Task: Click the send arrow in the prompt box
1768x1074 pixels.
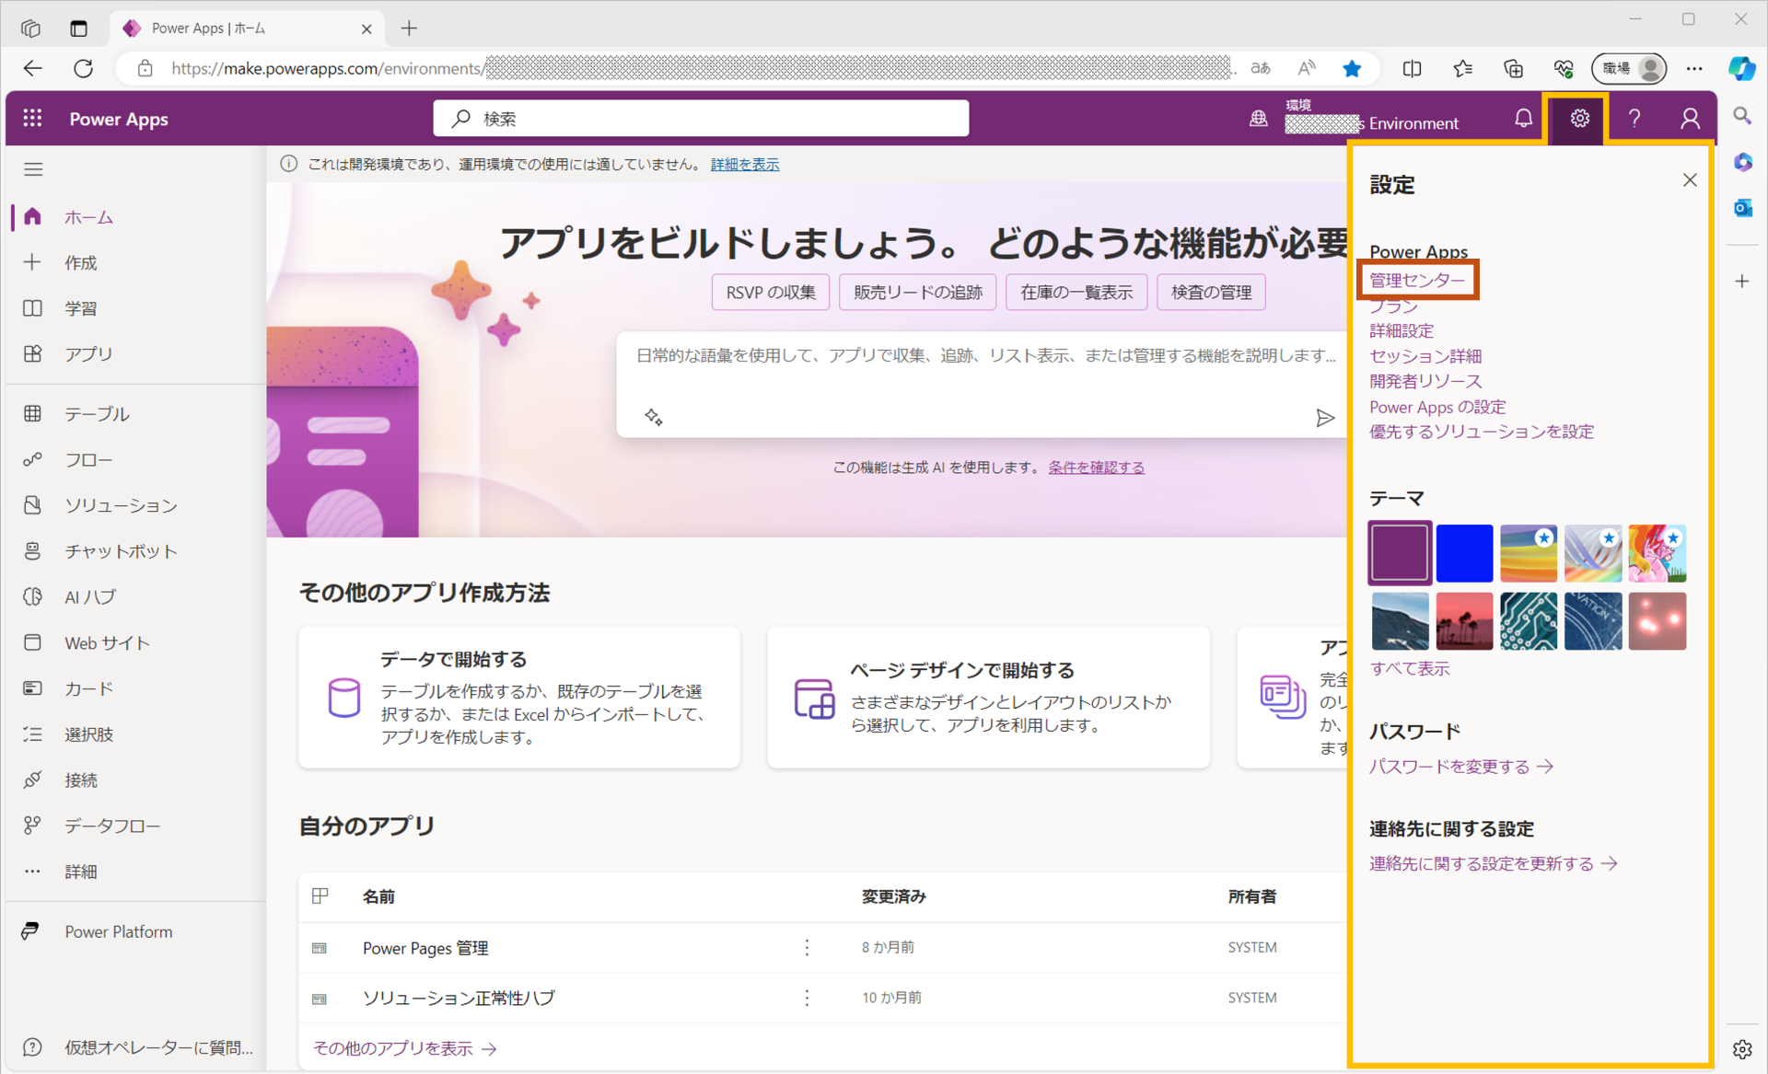Action: tap(1324, 419)
